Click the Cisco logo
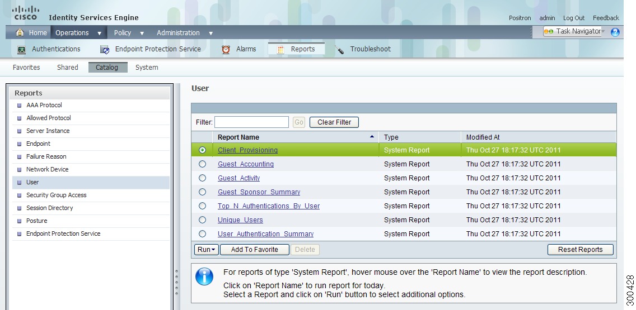 26,13
